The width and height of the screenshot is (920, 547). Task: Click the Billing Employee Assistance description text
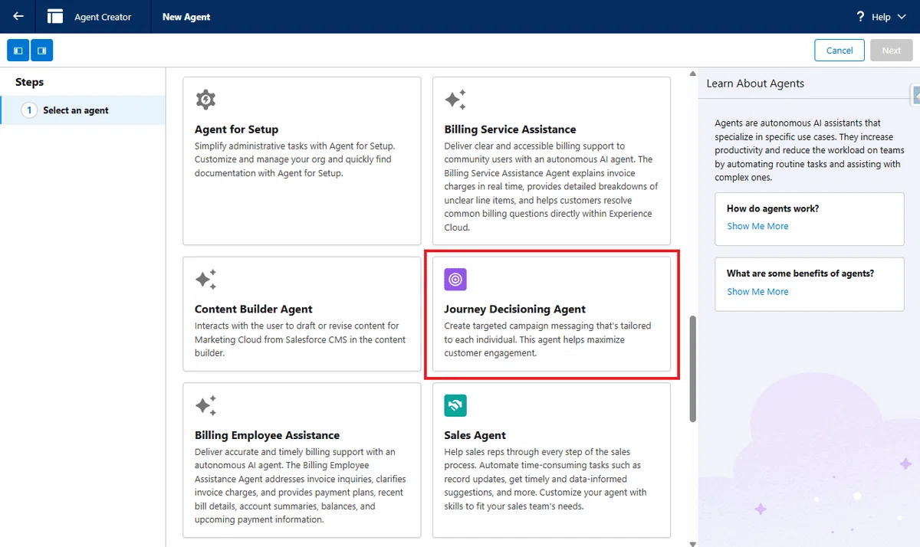point(301,486)
